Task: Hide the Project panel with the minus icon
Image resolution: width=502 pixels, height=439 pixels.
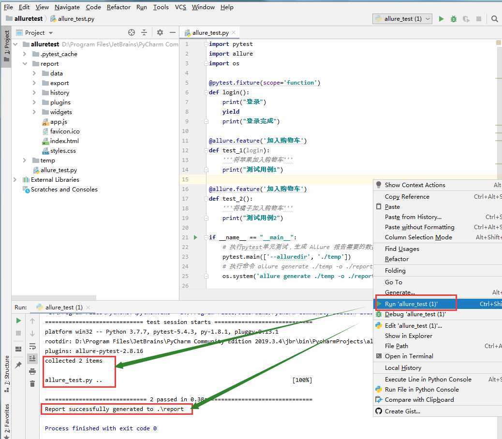Action: pos(172,32)
